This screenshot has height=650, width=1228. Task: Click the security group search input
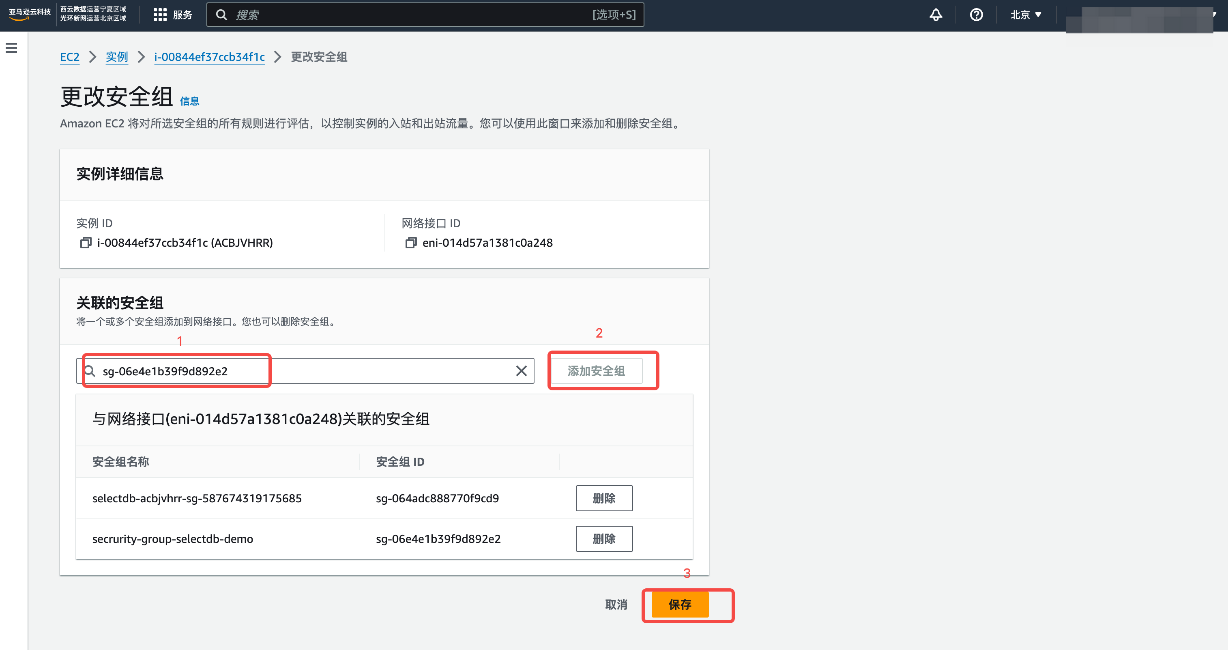305,371
